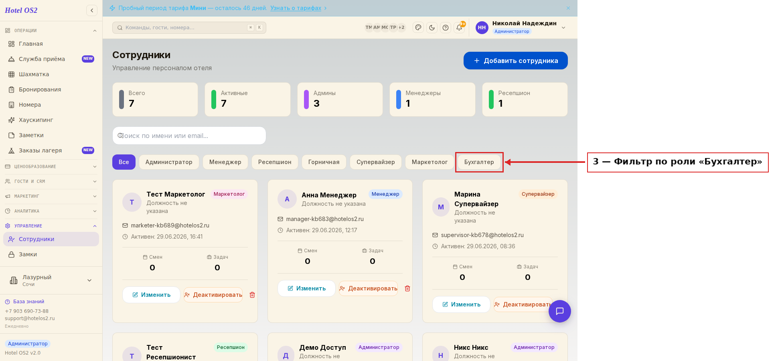
Task: Close the trial period banner
Action: coord(568,8)
